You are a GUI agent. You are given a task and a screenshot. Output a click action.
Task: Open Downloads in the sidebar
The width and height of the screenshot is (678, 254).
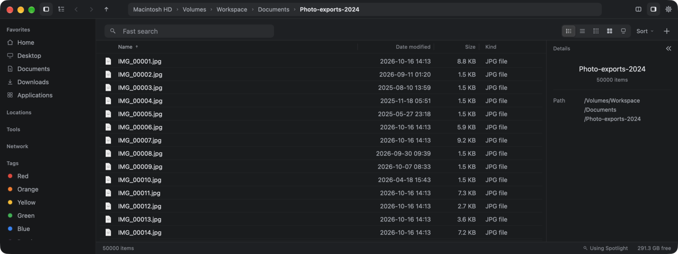pyautogui.click(x=48, y=82)
